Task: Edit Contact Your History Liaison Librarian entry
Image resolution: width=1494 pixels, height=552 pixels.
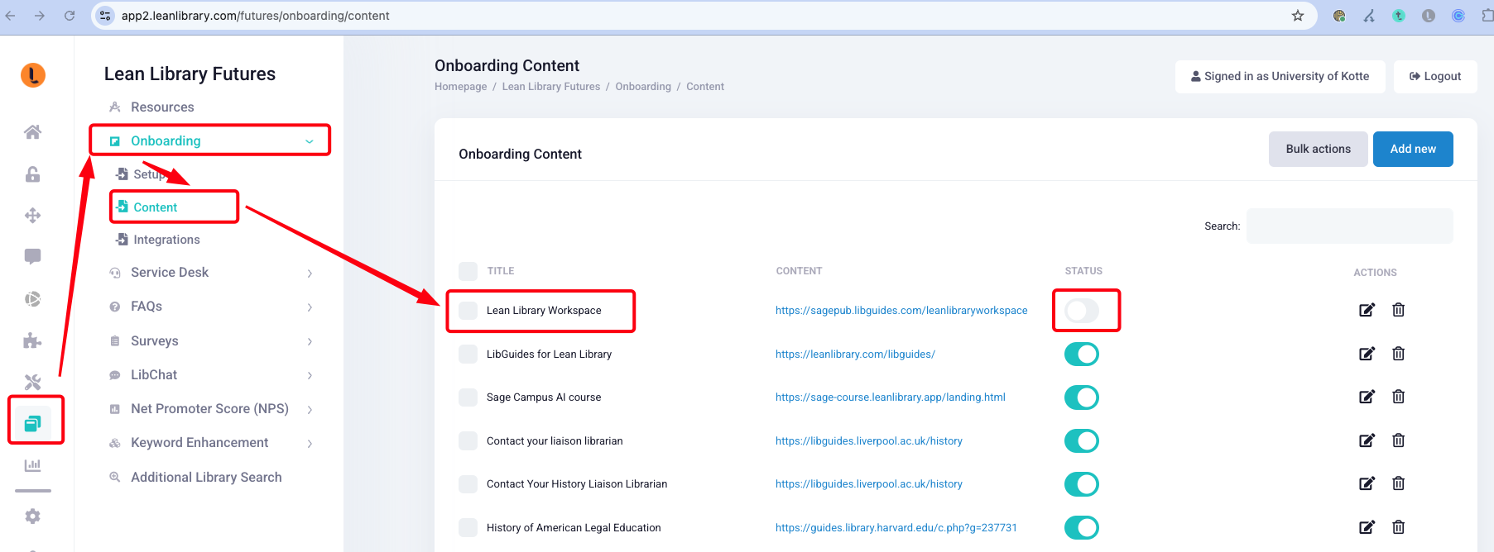Action: pos(1367,483)
